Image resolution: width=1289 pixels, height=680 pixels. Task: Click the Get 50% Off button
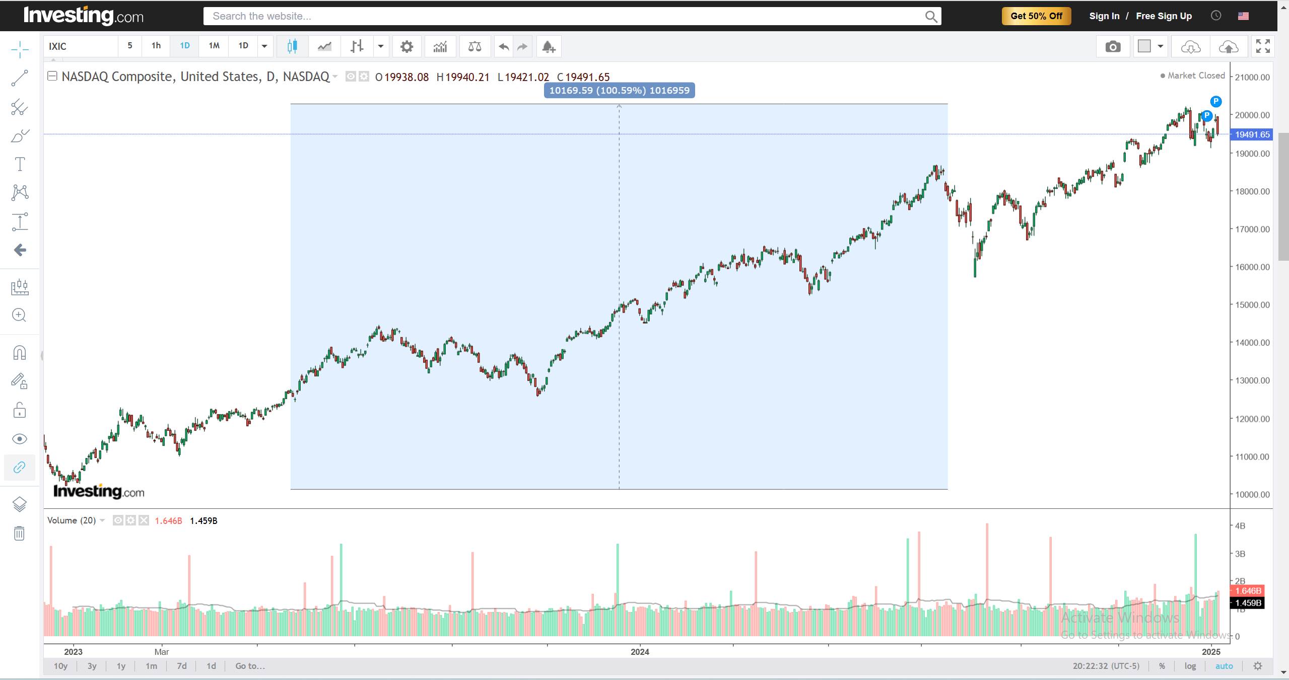(1036, 16)
